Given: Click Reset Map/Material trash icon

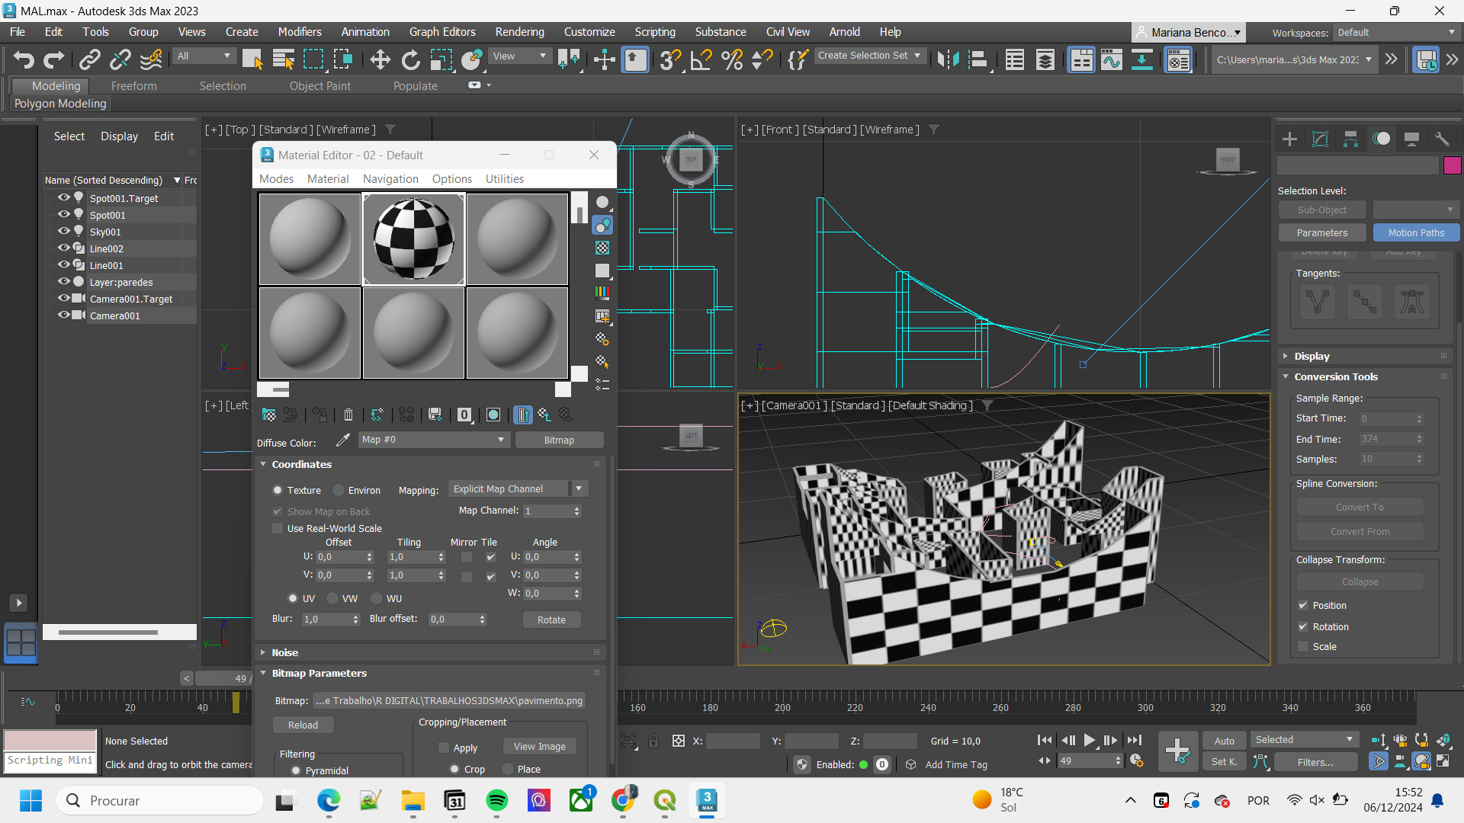Looking at the screenshot, I should [348, 415].
